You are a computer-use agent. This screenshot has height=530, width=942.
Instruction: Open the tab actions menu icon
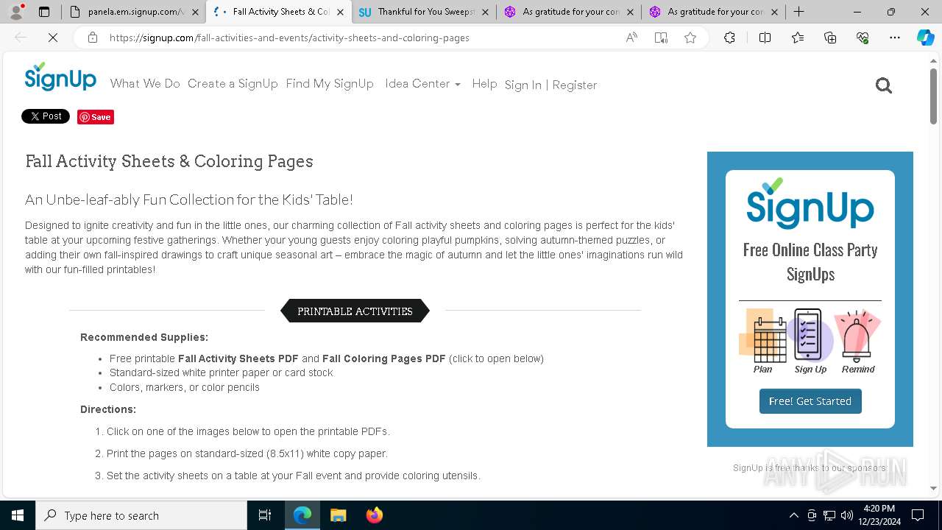(44, 12)
